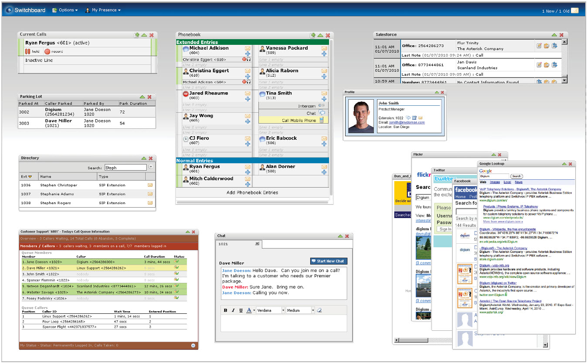Image resolution: width=587 pixels, height=363 pixels.
Task: Click the Google Lookup search field
Action: point(494,176)
